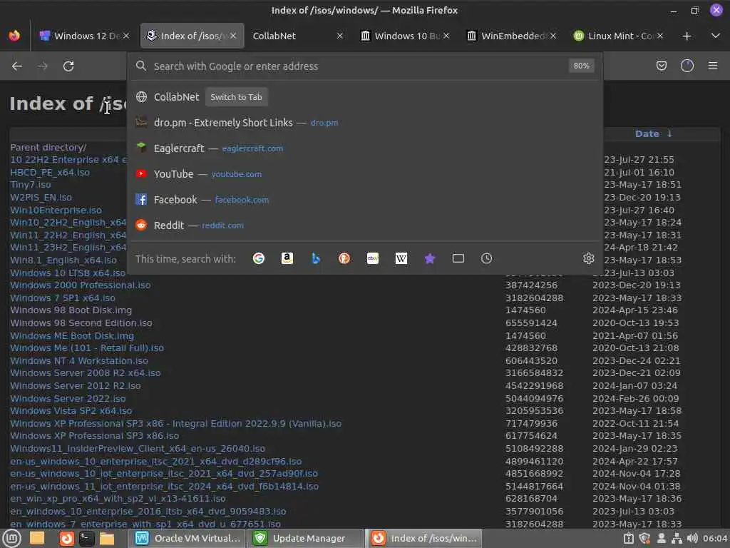Expand the list all tabs chevron
Image resolution: width=730 pixels, height=548 pixels.
click(x=716, y=36)
